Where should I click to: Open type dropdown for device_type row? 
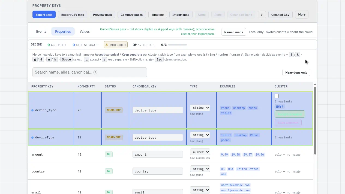pos(200,108)
